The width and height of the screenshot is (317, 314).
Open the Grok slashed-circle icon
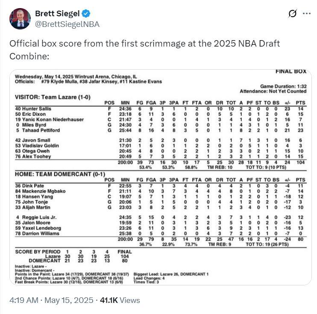tap(293, 13)
